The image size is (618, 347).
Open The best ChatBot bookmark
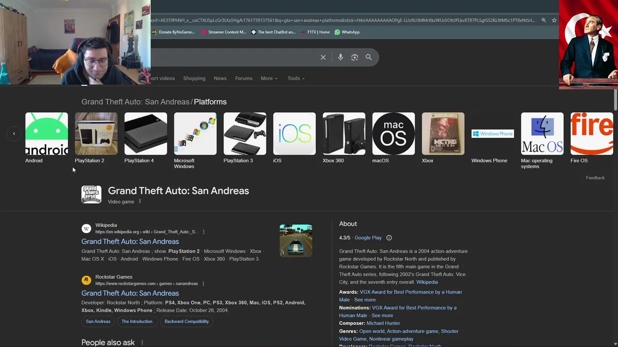pyautogui.click(x=273, y=32)
